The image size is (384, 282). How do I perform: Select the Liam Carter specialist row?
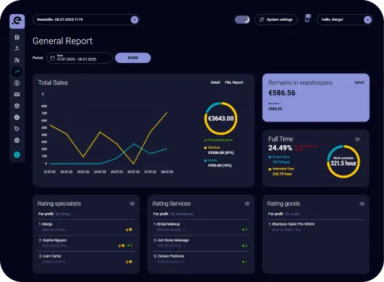tap(86, 259)
